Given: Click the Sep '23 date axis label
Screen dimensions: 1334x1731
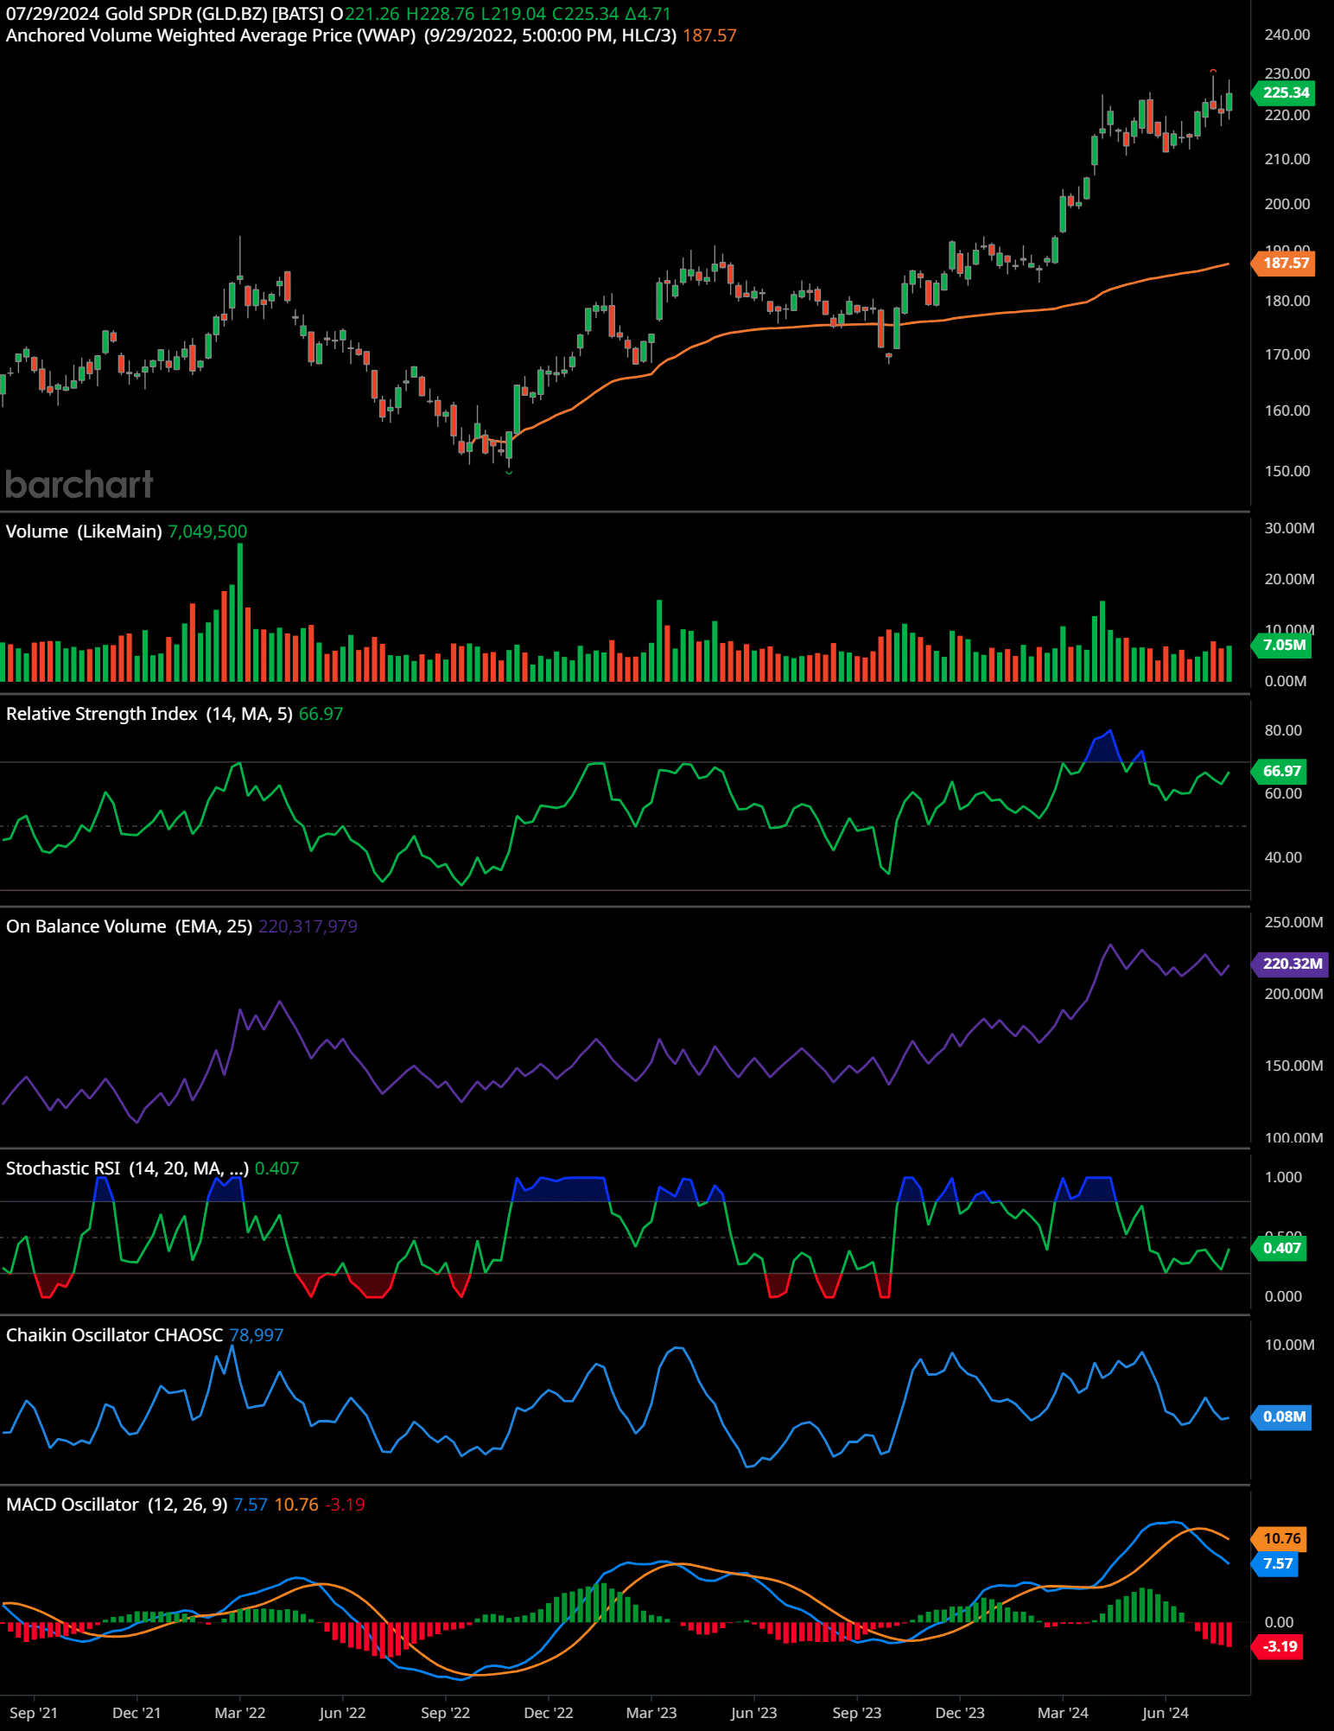Looking at the screenshot, I should coord(857,1713).
